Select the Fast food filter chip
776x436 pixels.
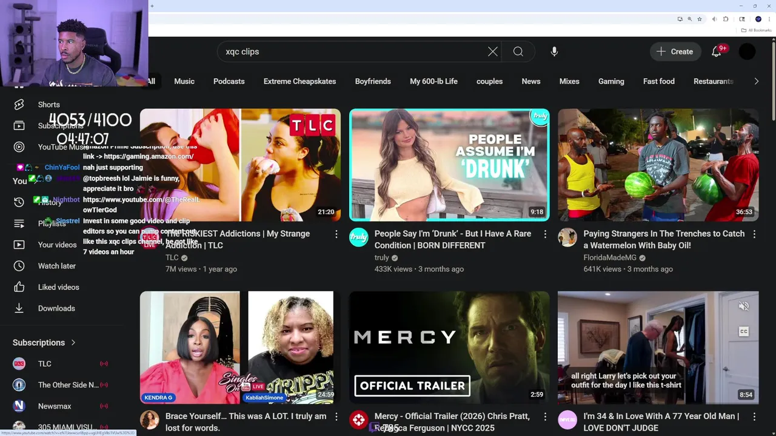(x=659, y=81)
